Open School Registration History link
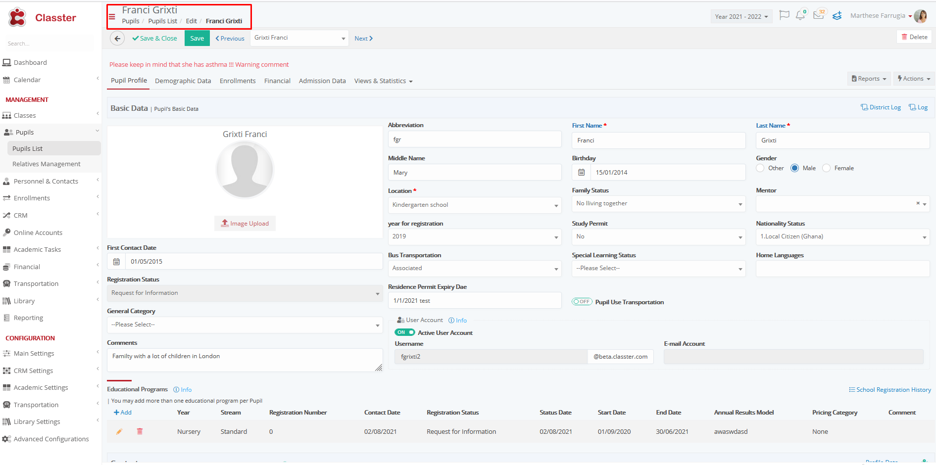Viewport: 936px width, 465px height. [890, 389]
